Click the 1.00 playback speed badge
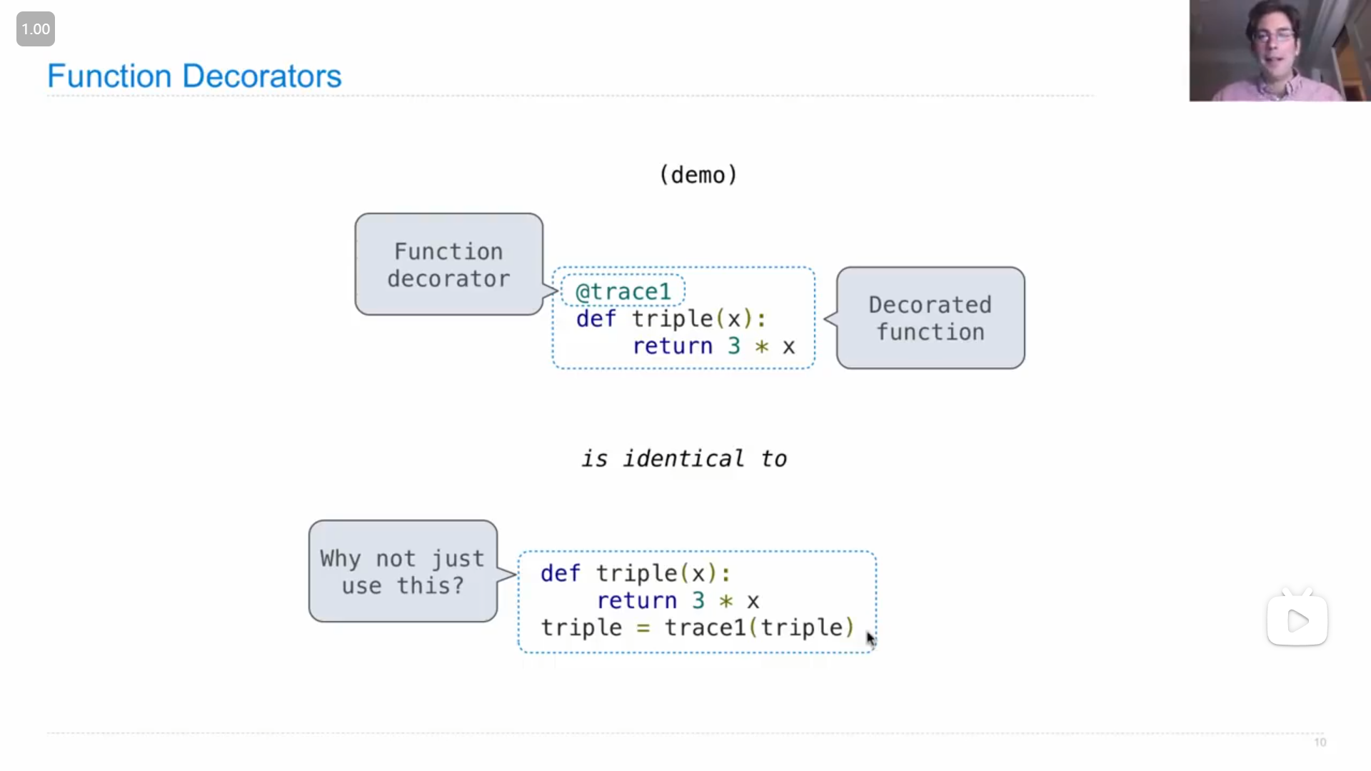This screenshot has height=771, width=1371. pyautogui.click(x=36, y=29)
